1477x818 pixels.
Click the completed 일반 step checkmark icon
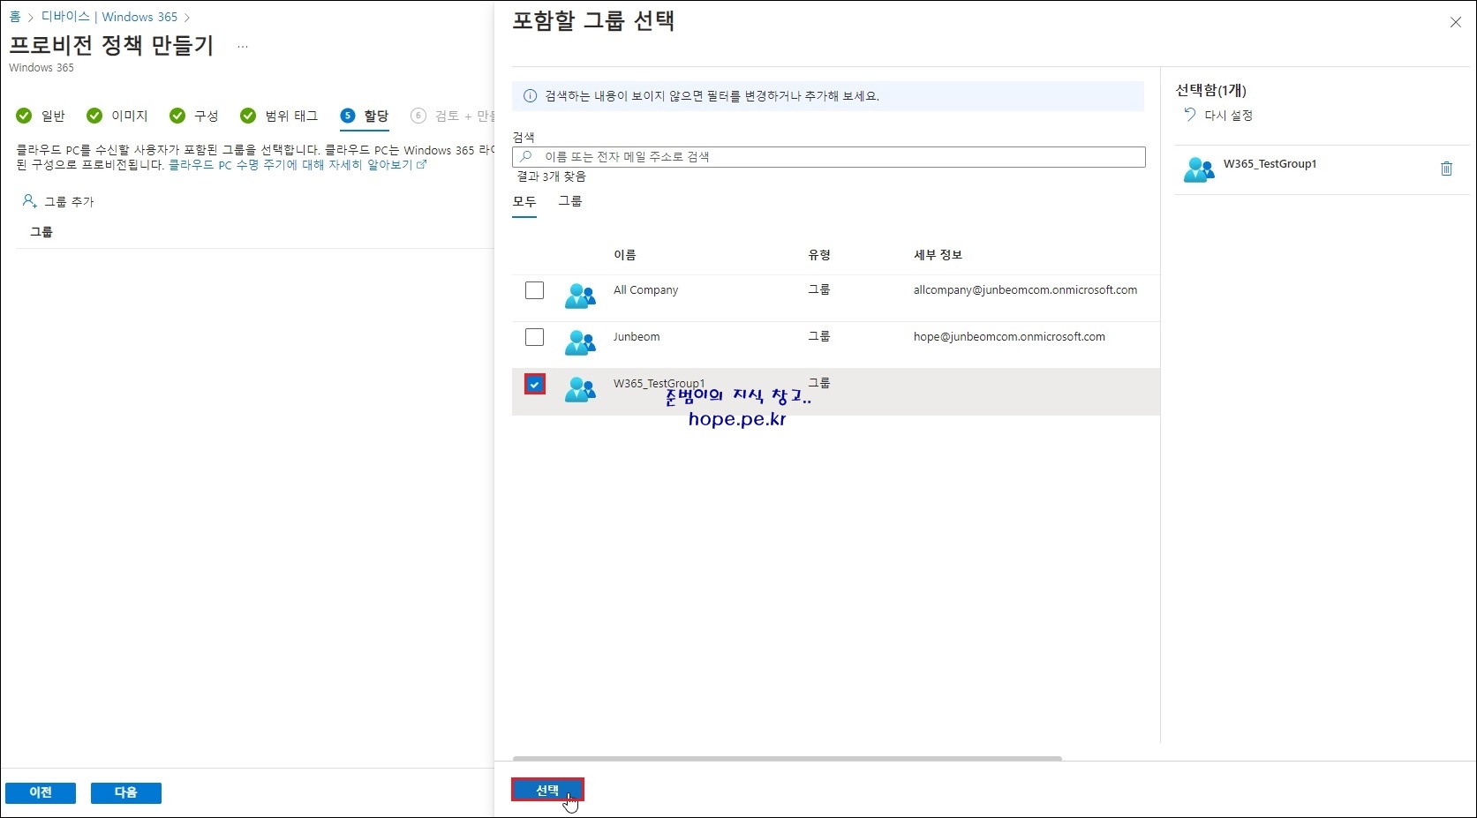(24, 116)
